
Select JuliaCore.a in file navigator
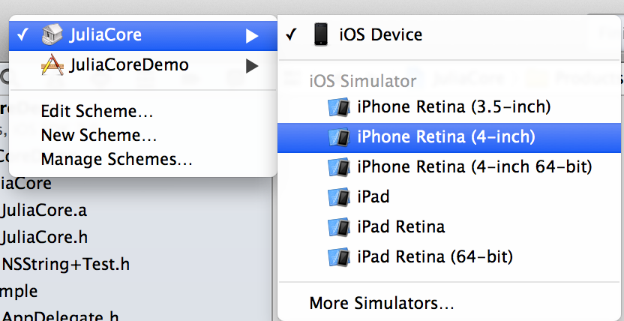click(43, 211)
